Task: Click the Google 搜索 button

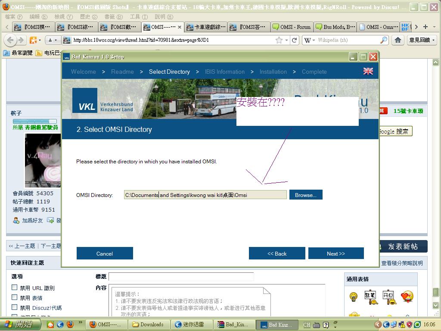Action: point(395,131)
